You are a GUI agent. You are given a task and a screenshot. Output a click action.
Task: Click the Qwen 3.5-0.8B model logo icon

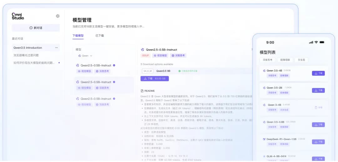[264, 122]
